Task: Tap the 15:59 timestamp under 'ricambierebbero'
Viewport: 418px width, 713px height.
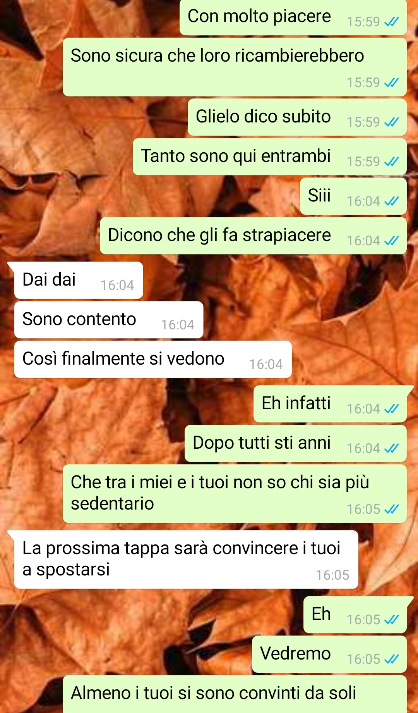Action: 363,83
